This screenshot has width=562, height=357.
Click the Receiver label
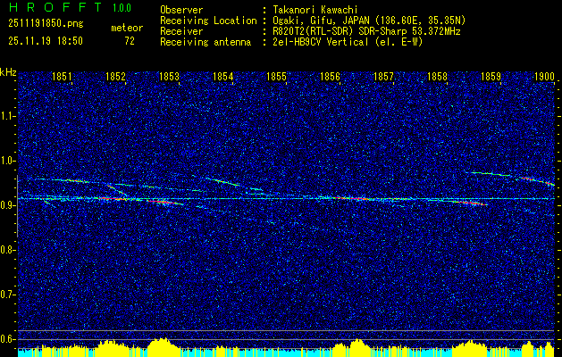click(x=181, y=31)
